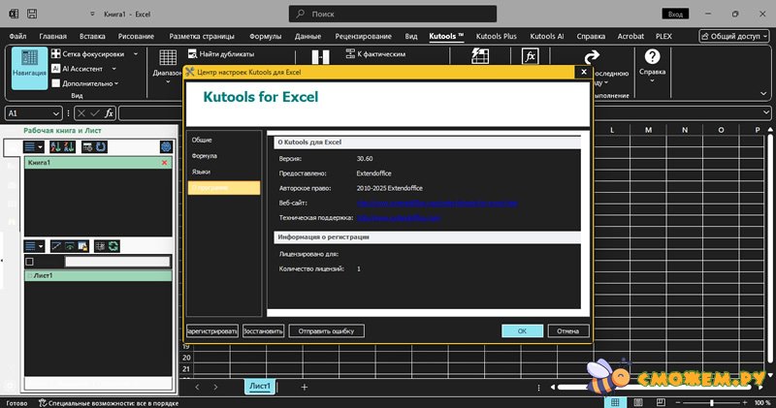776x408 pixels.
Task: Click the blue navigation settings gear icon
Action: click(x=166, y=146)
